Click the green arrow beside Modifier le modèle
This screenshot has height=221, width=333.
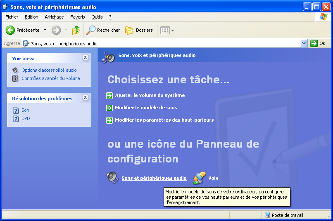pyautogui.click(x=109, y=108)
